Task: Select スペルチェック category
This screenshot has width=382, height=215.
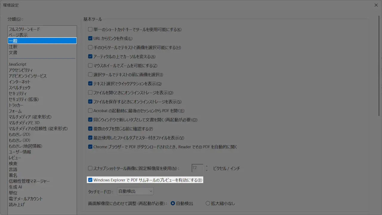Action: 42,87
